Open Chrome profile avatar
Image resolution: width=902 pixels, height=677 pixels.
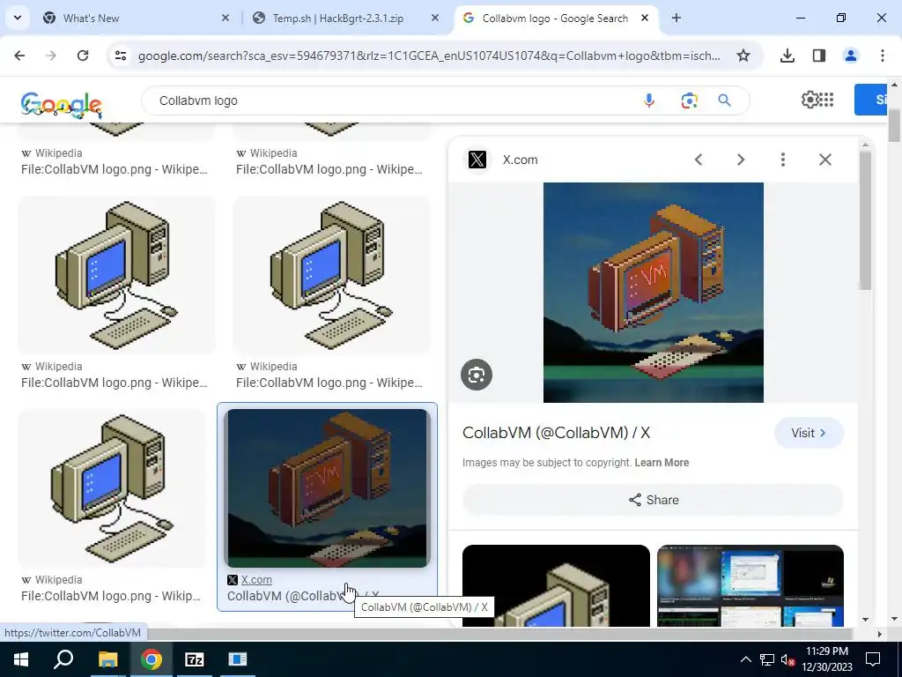850,56
